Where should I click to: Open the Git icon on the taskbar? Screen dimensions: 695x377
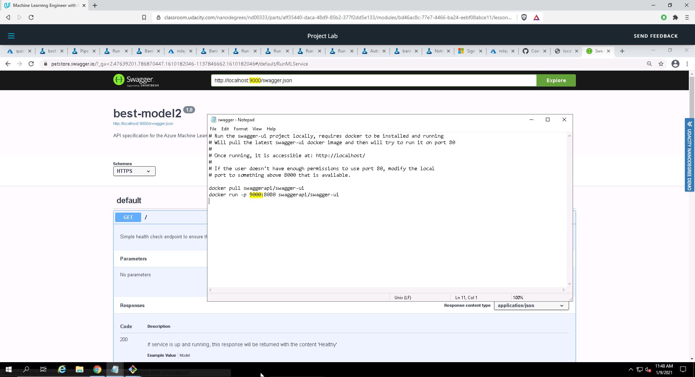132,369
